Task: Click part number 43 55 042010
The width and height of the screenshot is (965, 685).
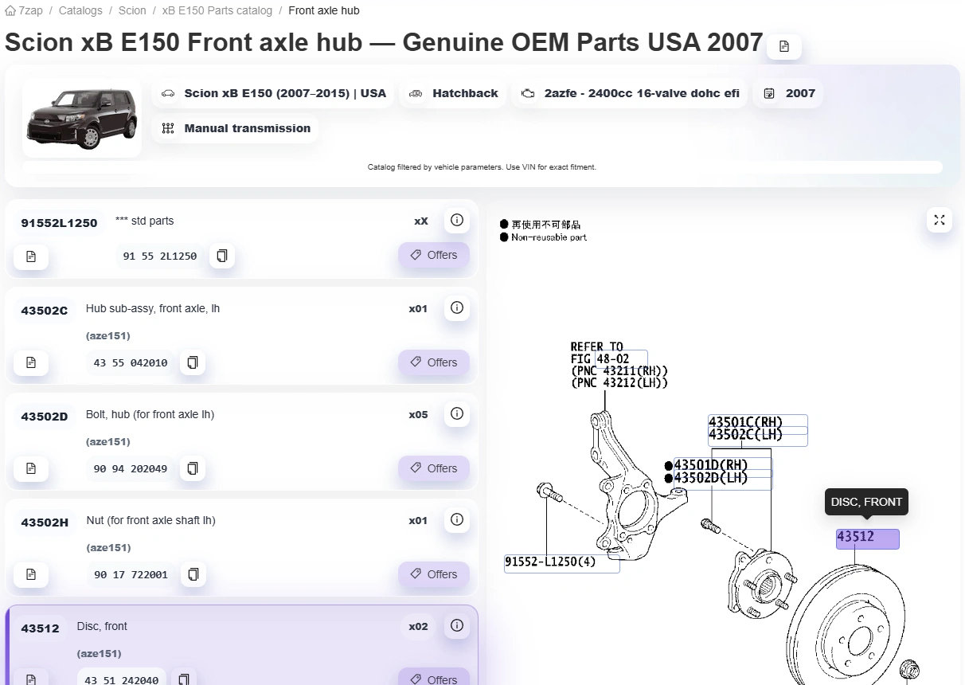Action: coord(131,362)
